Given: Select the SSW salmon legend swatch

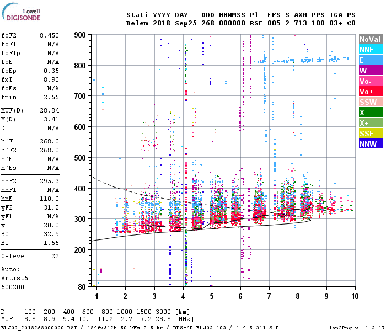Looking at the screenshot, I should click(371, 102).
